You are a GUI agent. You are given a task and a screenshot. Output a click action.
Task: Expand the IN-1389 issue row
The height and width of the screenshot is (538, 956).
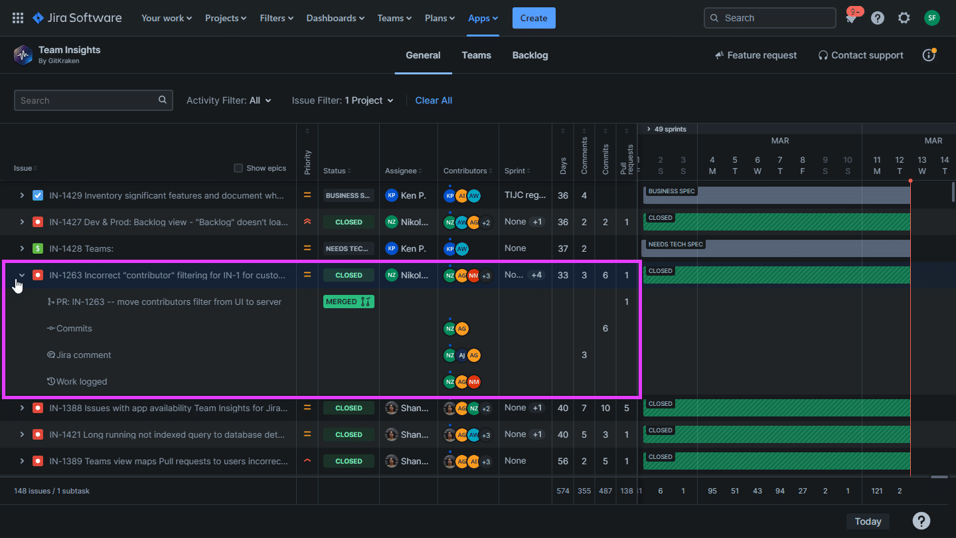click(22, 461)
